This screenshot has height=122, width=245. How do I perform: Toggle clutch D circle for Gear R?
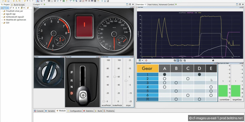pos(199,99)
